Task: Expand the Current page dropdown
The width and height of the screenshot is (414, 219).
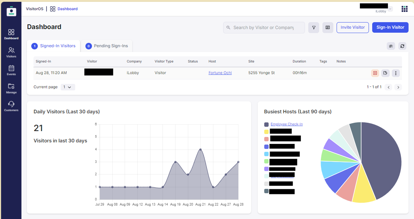Action: click(68, 87)
